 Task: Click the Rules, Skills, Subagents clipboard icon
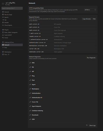coord(3,32)
